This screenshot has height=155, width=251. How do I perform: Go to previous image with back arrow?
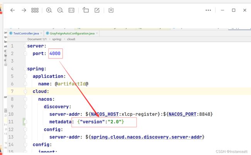coord(12,10)
